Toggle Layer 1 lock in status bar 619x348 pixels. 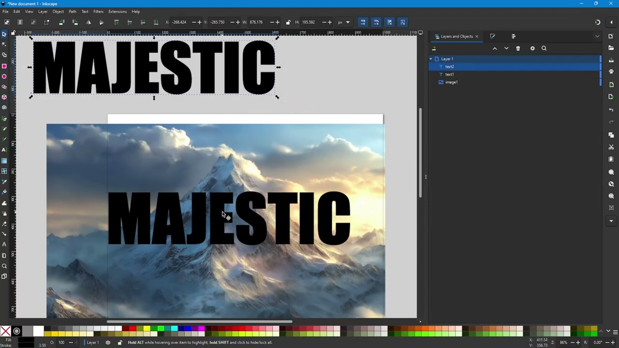(x=120, y=343)
